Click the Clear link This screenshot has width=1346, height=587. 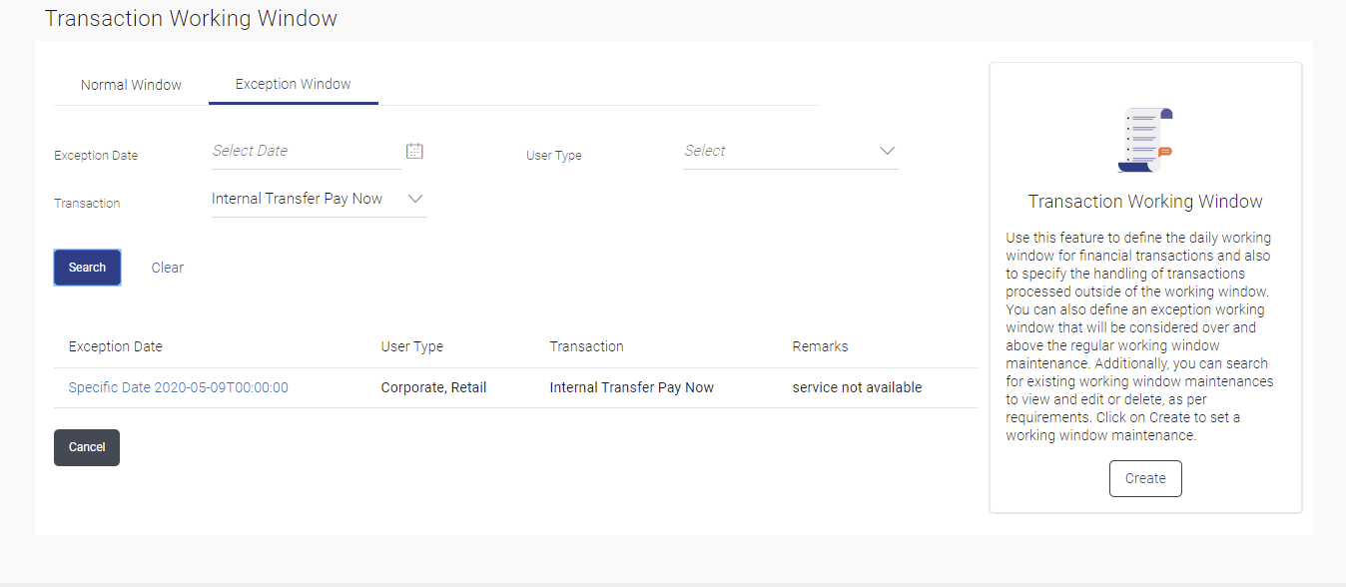pyautogui.click(x=168, y=268)
